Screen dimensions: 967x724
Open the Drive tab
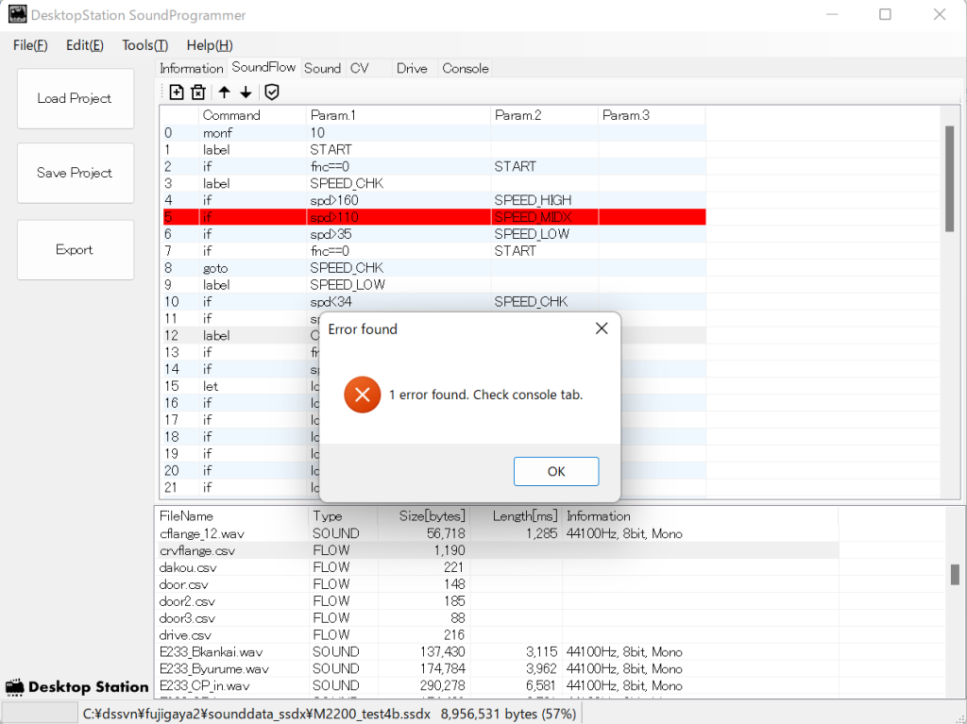coord(412,68)
